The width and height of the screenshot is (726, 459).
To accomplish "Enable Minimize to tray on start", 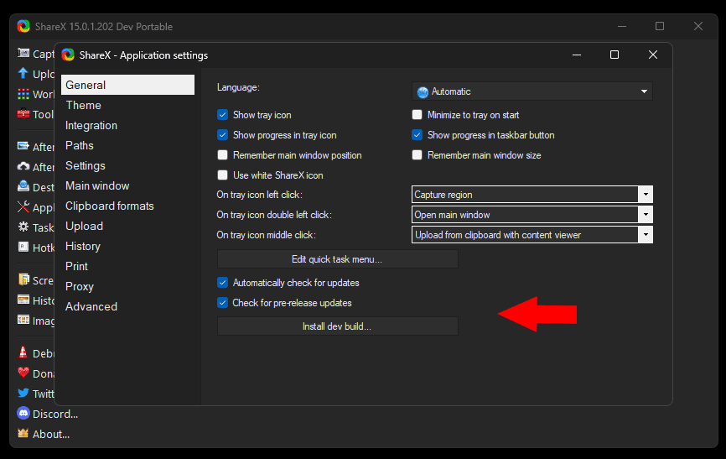I will tap(417, 114).
